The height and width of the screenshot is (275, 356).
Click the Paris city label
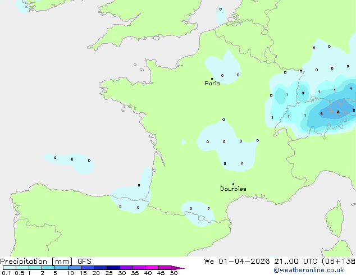pos(212,84)
